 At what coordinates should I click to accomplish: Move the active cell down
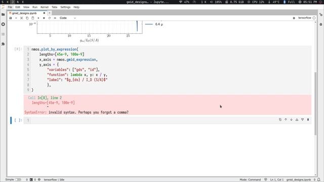tap(292, 119)
